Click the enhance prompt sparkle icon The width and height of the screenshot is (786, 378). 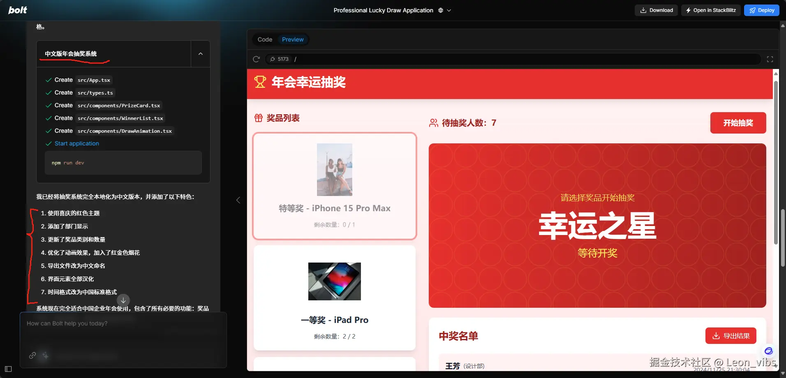coord(44,356)
